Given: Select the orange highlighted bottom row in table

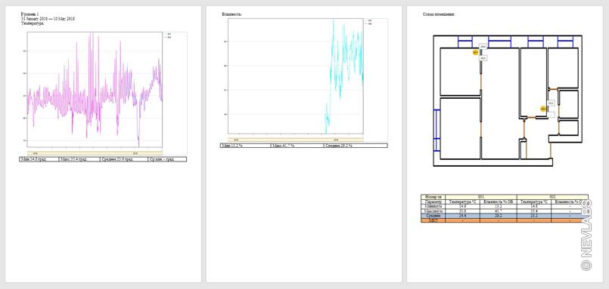Looking at the screenshot, I should pyautogui.click(x=505, y=220).
